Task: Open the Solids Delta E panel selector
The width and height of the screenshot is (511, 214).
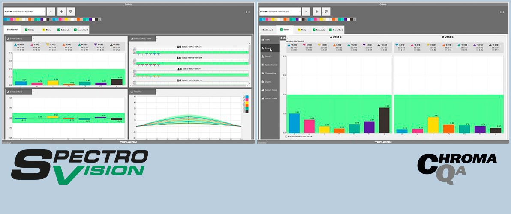Action: tap(20, 39)
